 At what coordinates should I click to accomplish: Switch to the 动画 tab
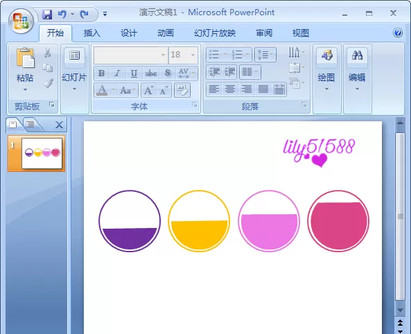[x=166, y=33]
